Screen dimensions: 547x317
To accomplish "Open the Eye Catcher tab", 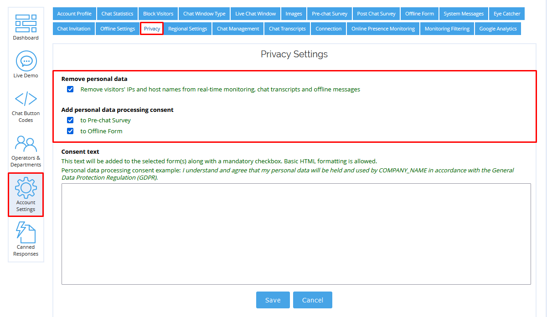I will (507, 14).
